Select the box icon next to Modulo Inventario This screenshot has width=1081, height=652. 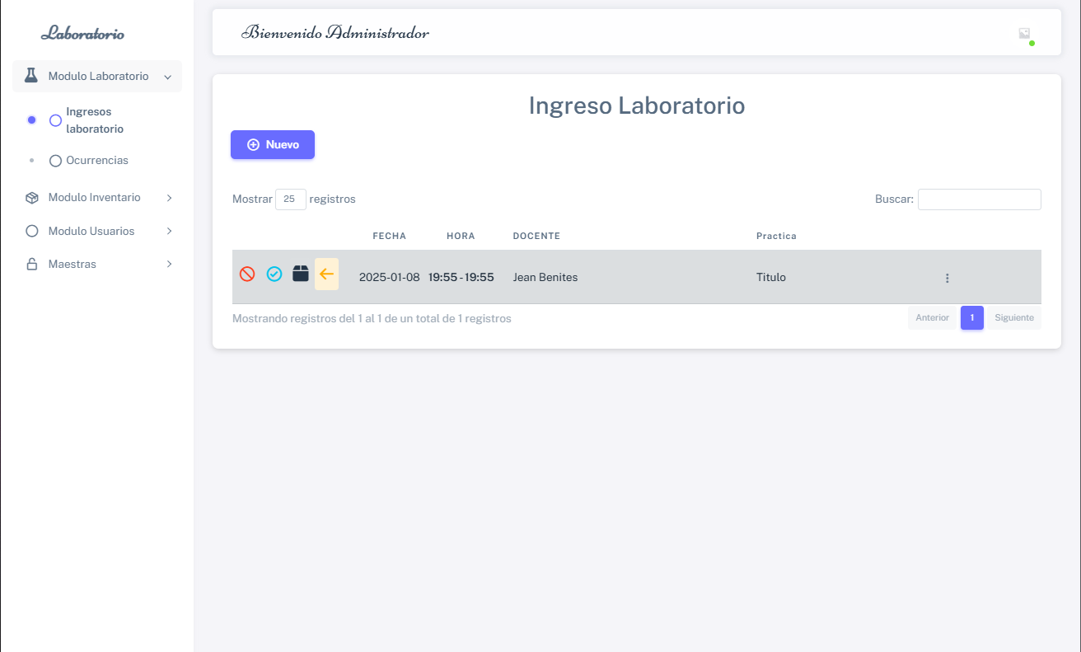[x=31, y=197]
